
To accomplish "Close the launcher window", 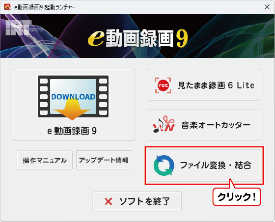I will 267,7.
